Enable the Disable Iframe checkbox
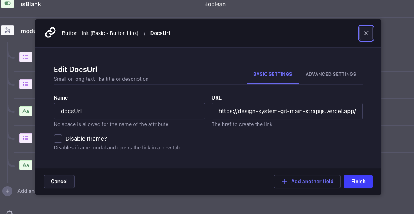The width and height of the screenshot is (414, 214). [x=58, y=139]
